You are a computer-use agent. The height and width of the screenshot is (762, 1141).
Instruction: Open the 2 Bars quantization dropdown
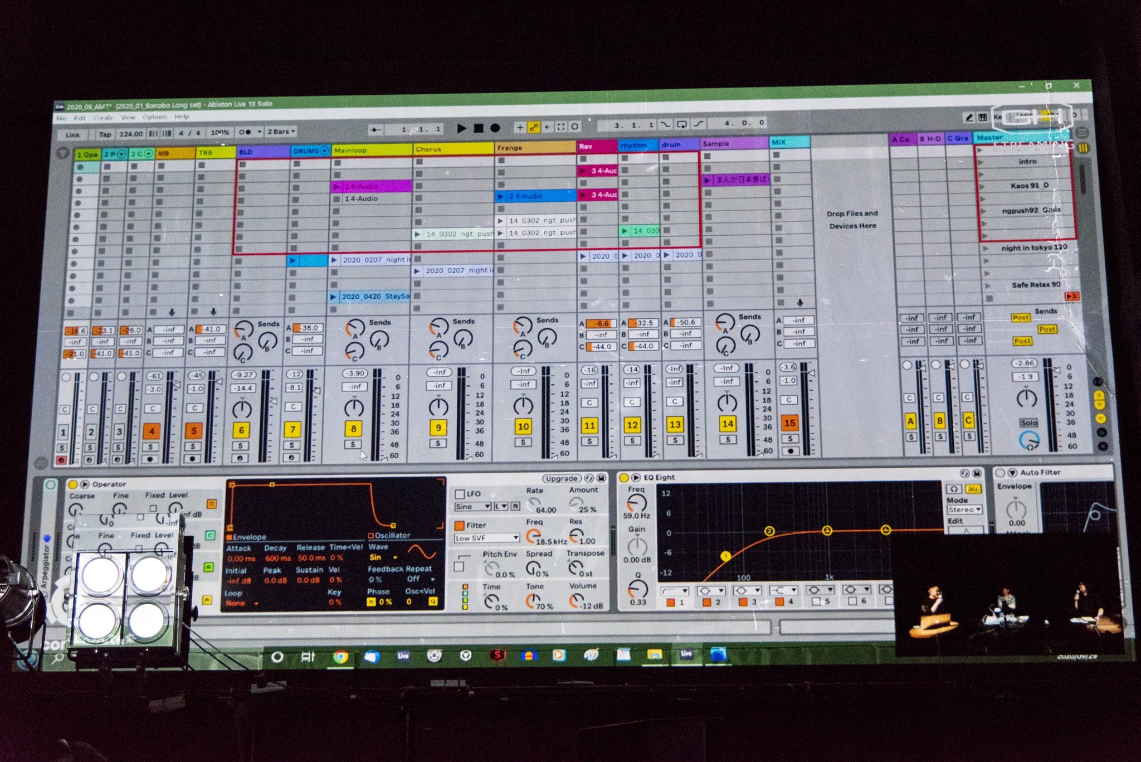(281, 132)
